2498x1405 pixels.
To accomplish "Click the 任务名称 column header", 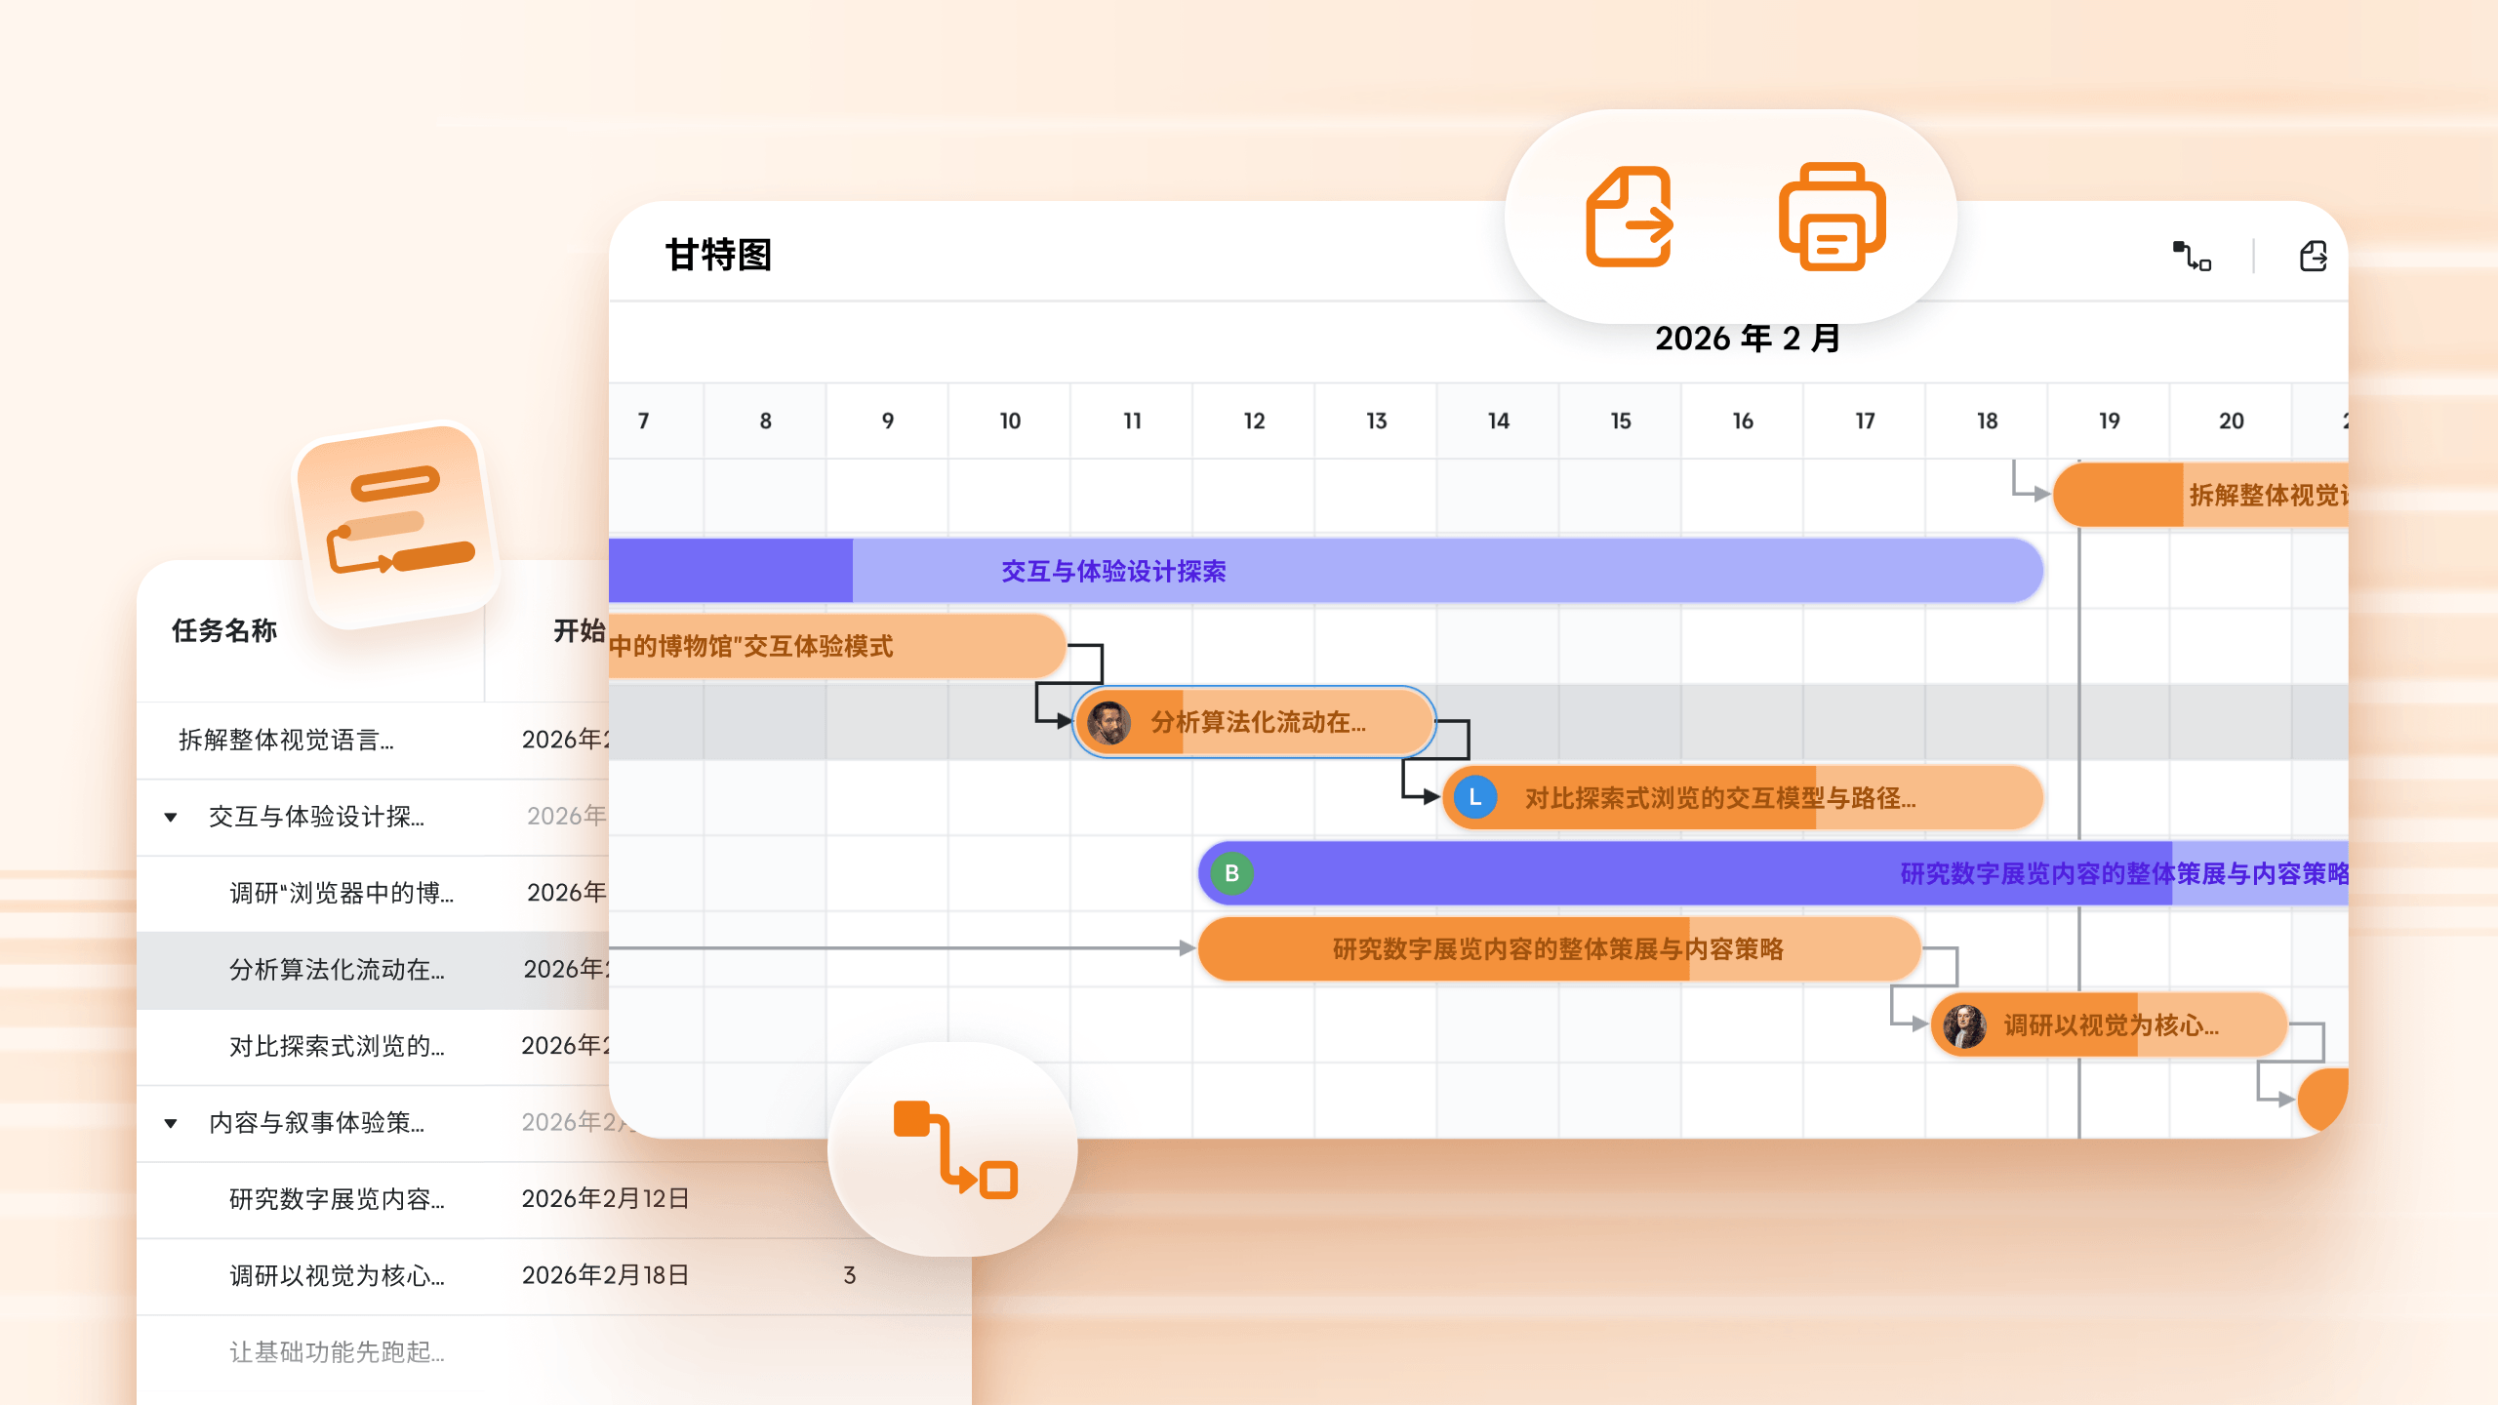I will 224,630.
